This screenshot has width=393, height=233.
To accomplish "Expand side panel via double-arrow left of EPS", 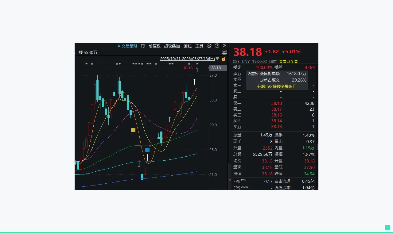I will click(230, 180).
